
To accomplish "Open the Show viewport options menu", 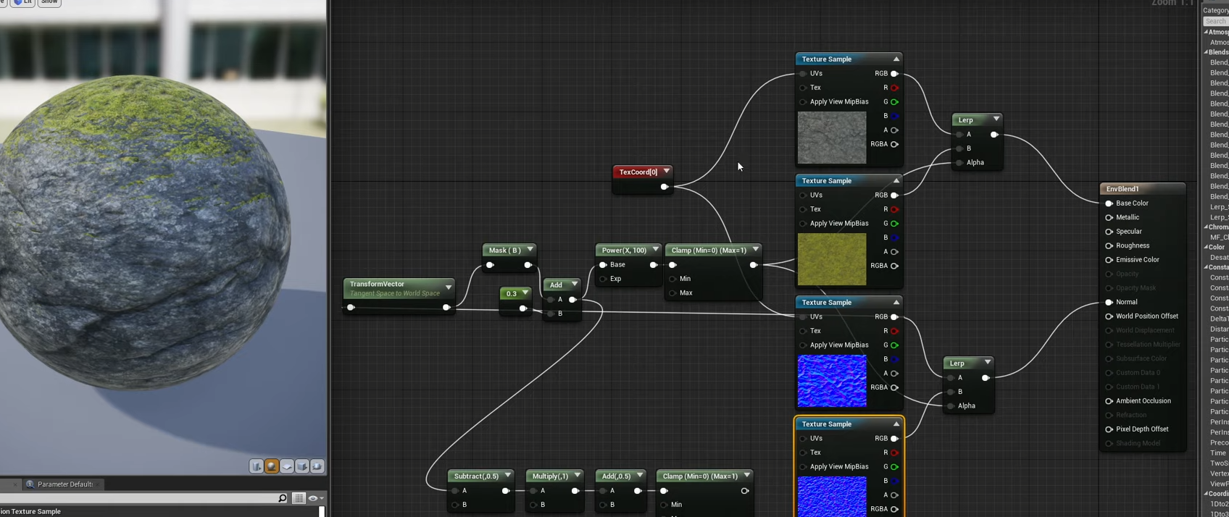I will tap(49, 2).
